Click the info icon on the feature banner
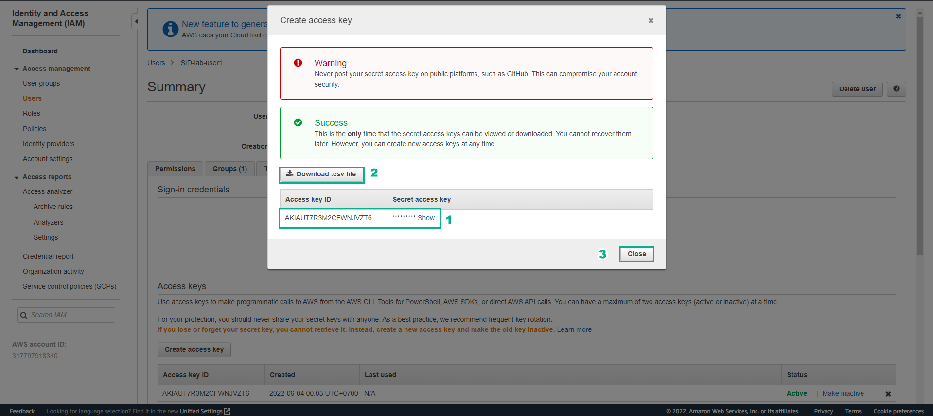 tap(170, 29)
